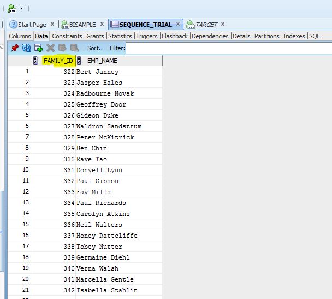
Task: Click the sort icon beside FAMILY_ID header
Action: (35, 61)
